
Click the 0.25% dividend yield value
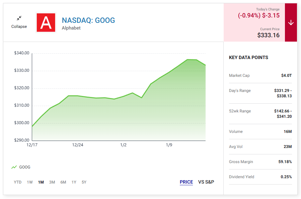pyautogui.click(x=286, y=177)
